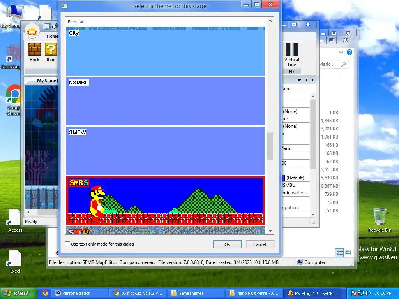
Task: Choose the SMBS theme preview
Action: coord(165,201)
